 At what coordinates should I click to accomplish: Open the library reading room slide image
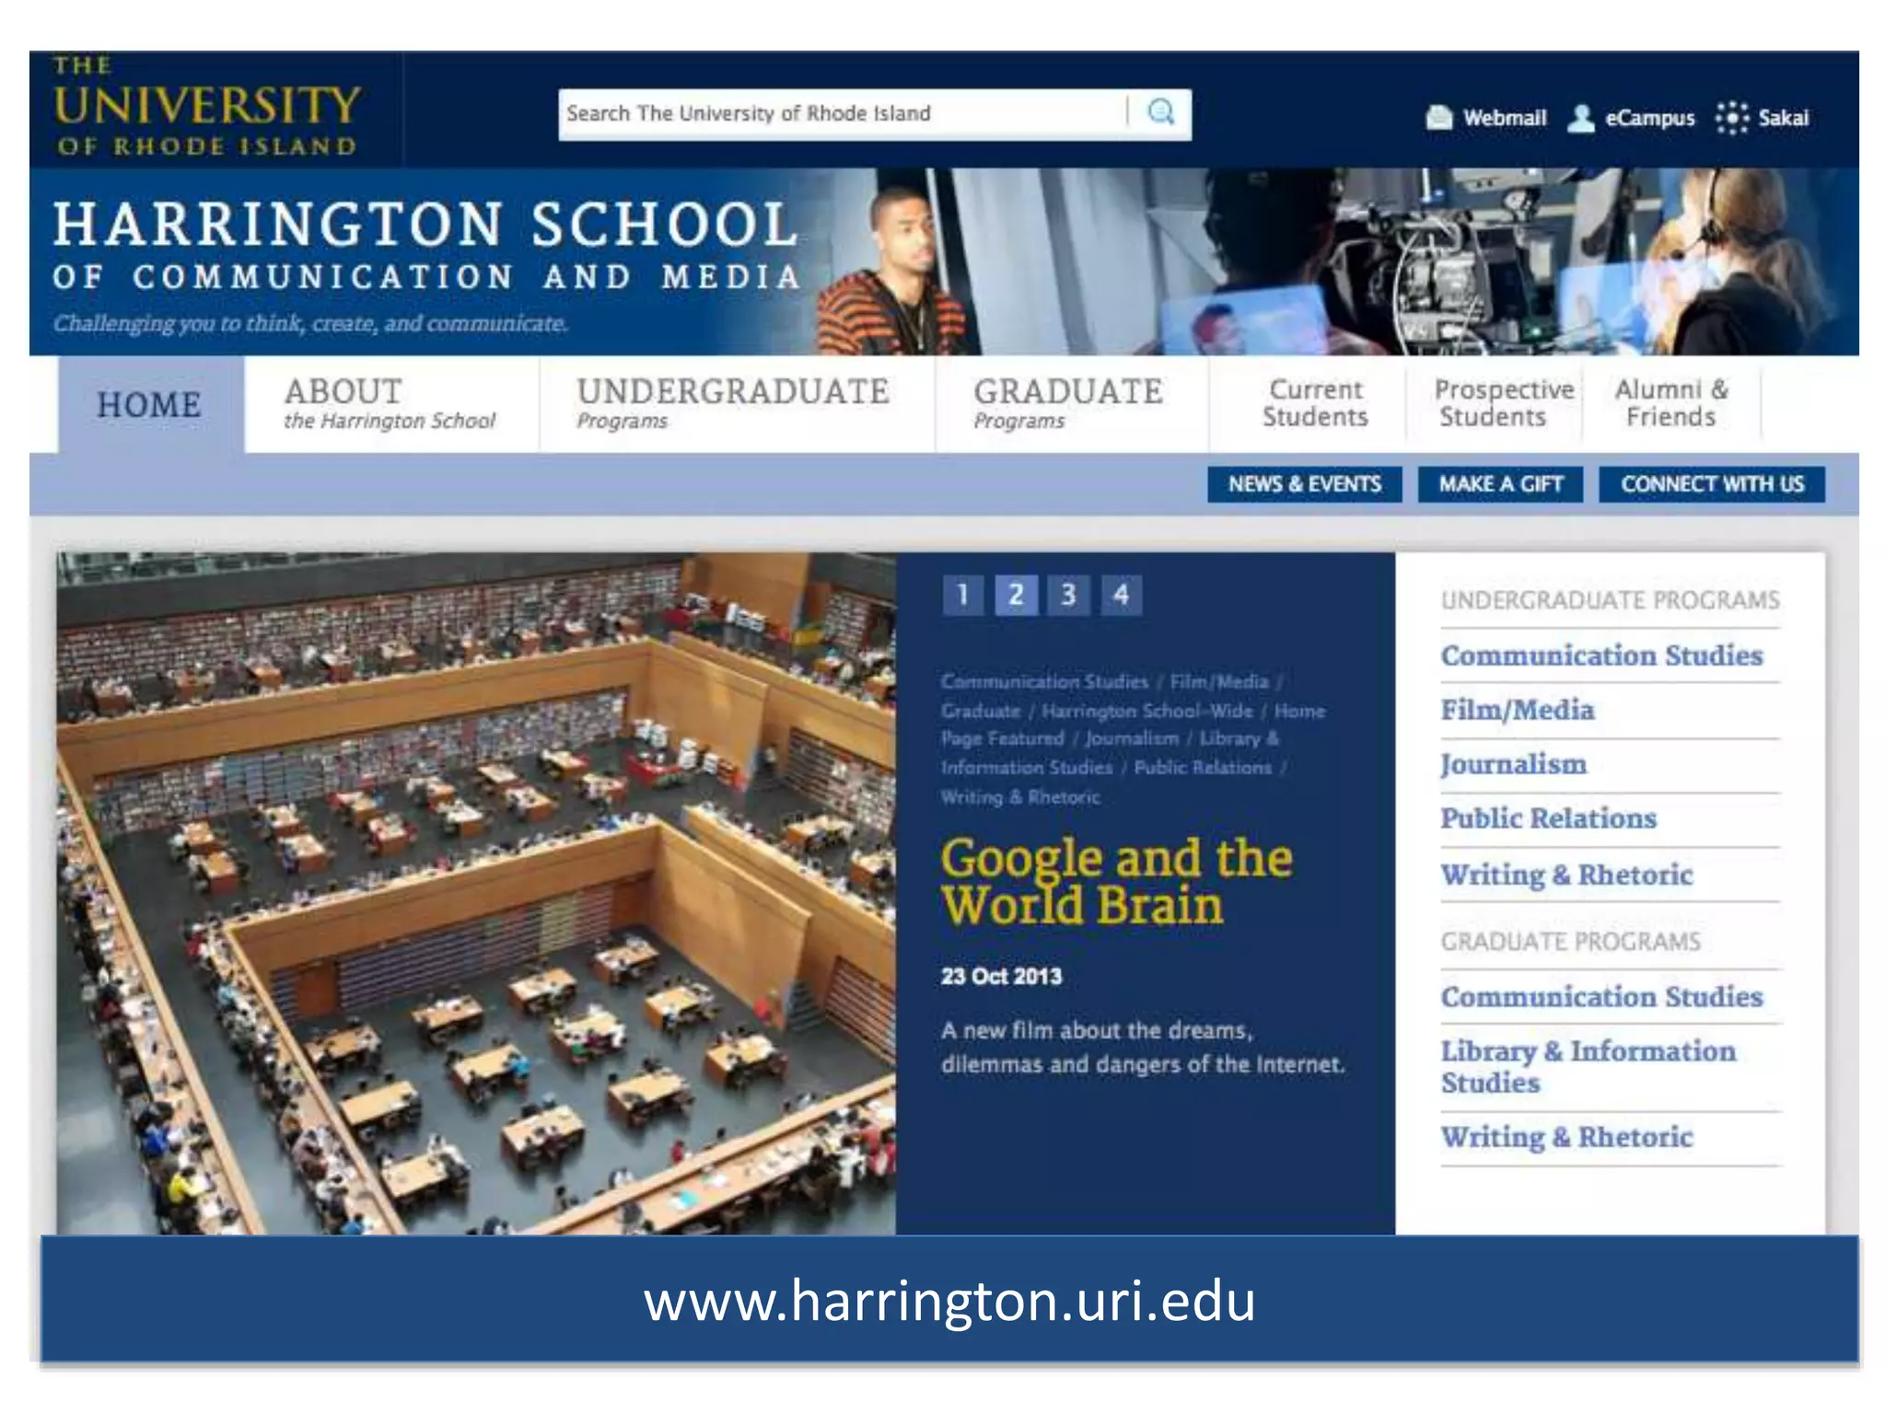476,893
